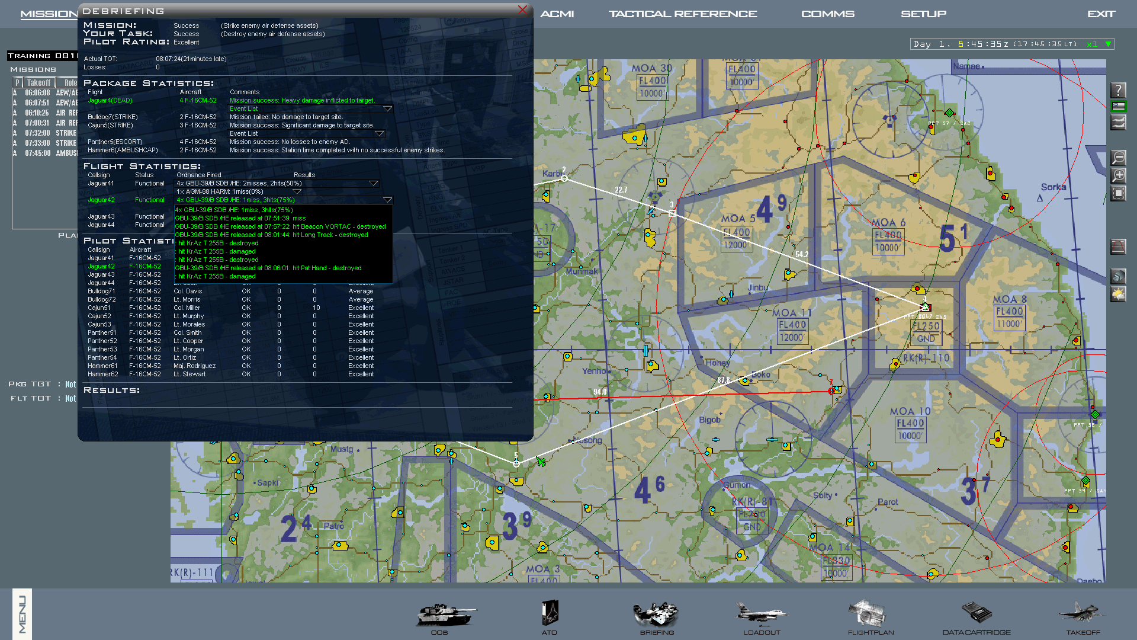Open the SETUP menu
The width and height of the screenshot is (1137, 640).
tap(923, 14)
